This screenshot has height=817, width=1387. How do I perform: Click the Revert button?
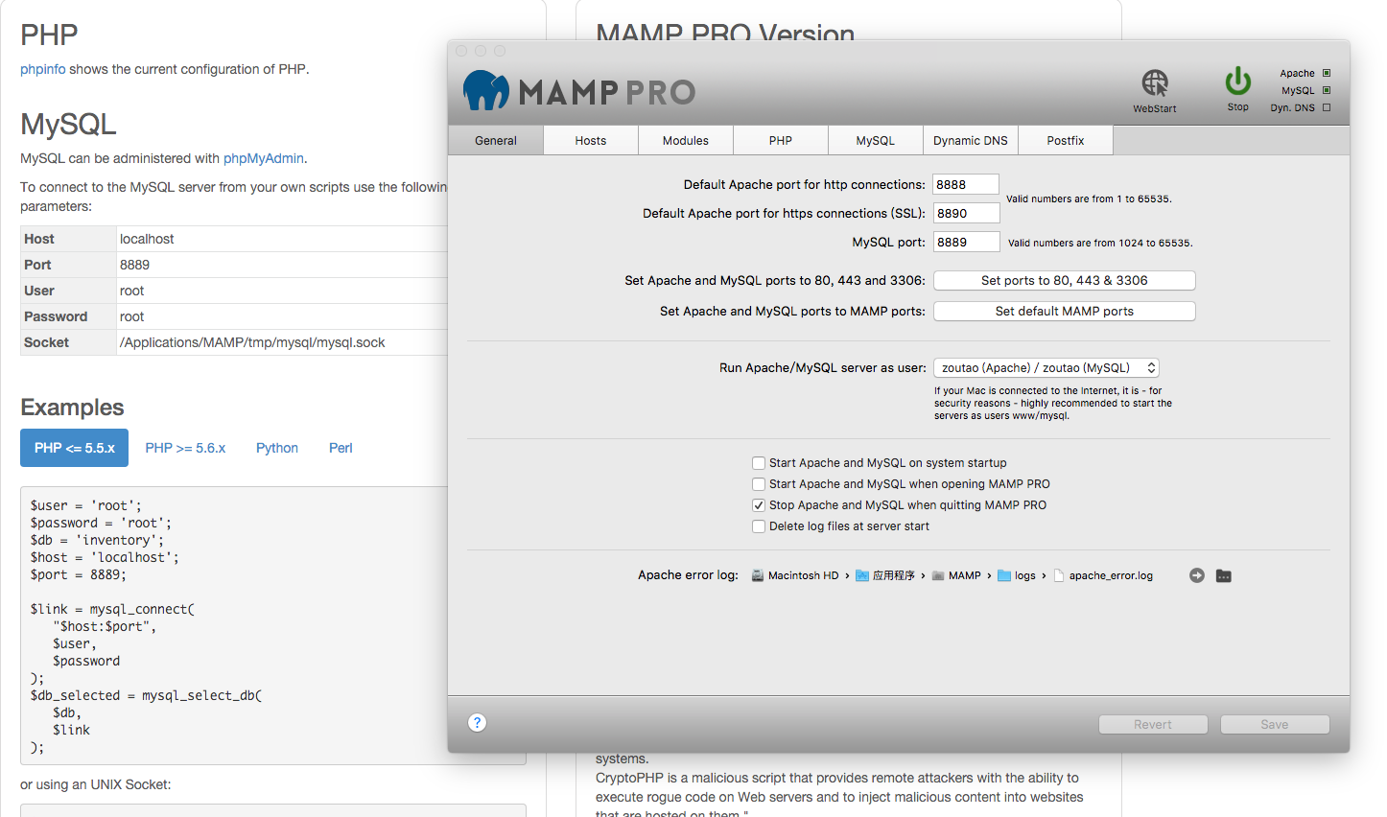(x=1153, y=724)
